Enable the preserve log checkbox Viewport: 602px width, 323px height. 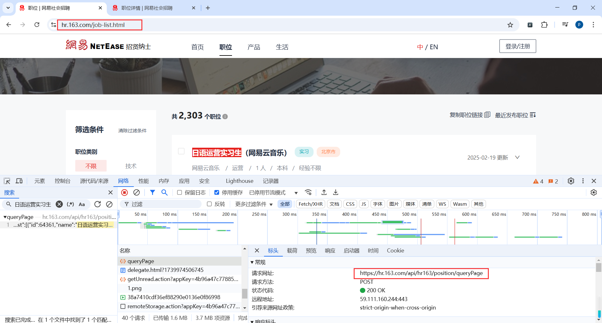tap(179, 193)
